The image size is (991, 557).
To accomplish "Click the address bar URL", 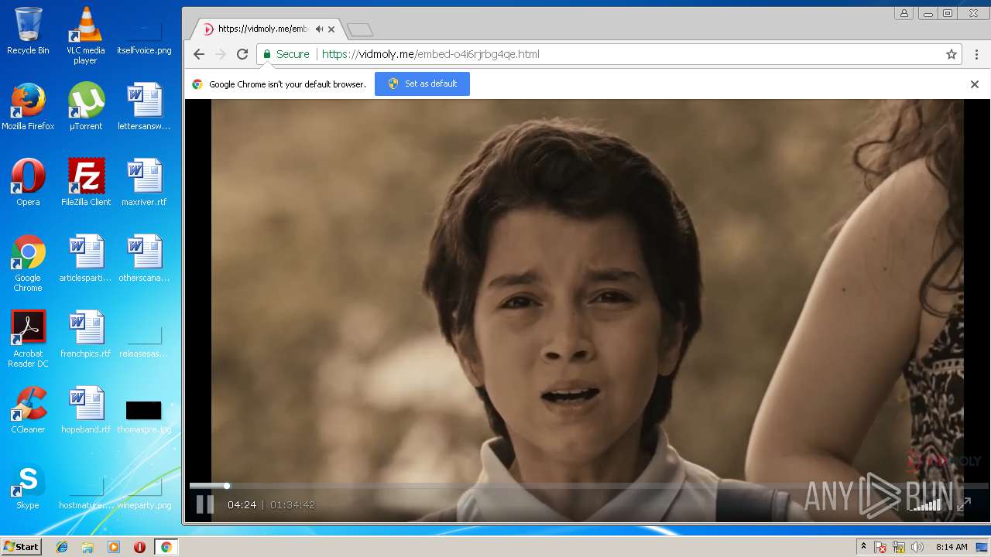I will 430,54.
